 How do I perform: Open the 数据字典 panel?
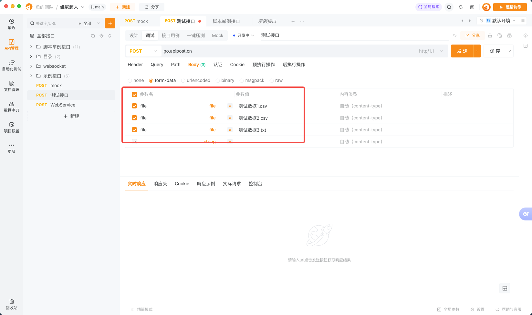pyautogui.click(x=12, y=107)
